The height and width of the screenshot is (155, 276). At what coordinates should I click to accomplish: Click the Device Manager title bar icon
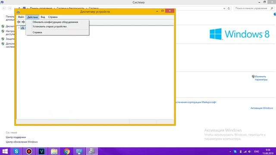coord(18,12)
